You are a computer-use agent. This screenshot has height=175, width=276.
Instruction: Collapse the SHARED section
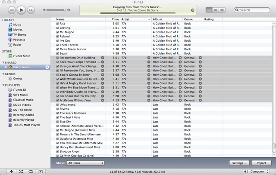[x=3, y=62]
